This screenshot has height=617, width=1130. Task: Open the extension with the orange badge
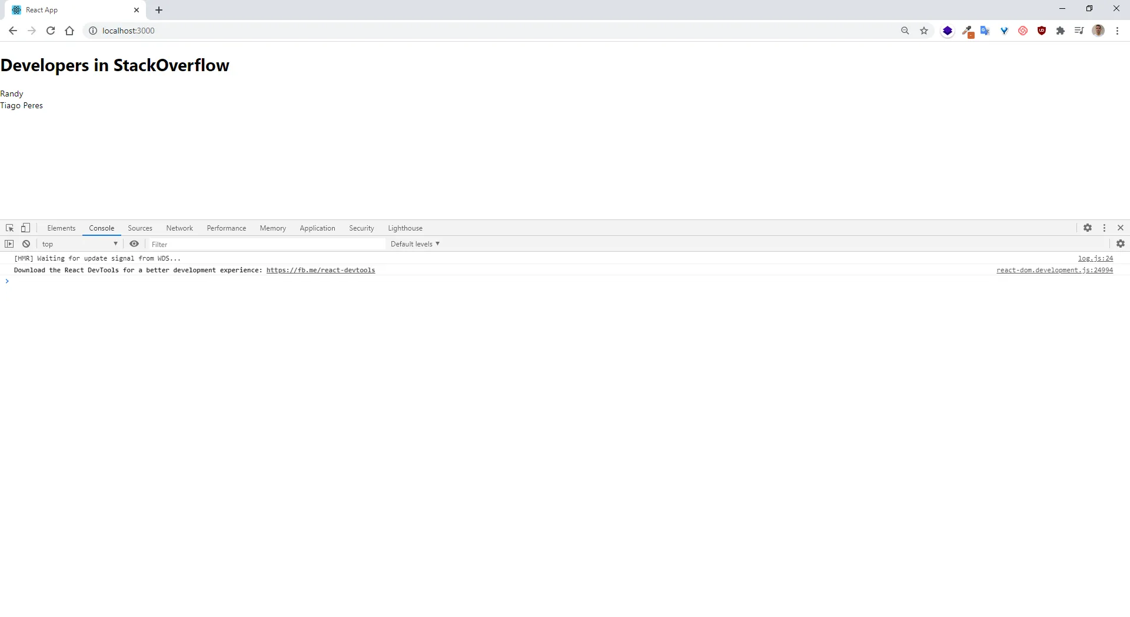[x=967, y=31]
